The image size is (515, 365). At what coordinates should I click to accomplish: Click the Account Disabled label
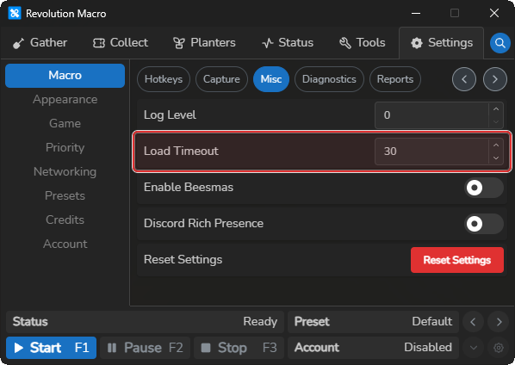click(x=373, y=348)
